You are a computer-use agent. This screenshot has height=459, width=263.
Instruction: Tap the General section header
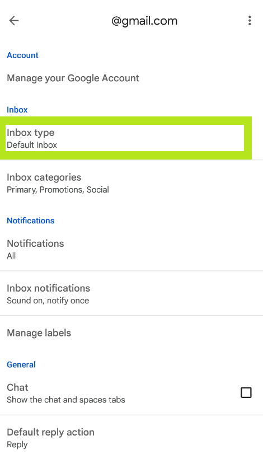pos(21,364)
